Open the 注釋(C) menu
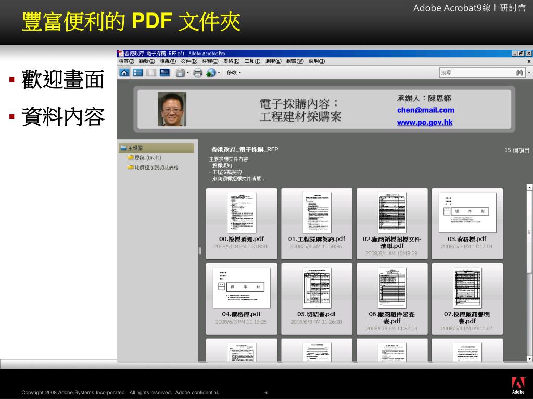The height and width of the screenshot is (399, 533). [210, 61]
